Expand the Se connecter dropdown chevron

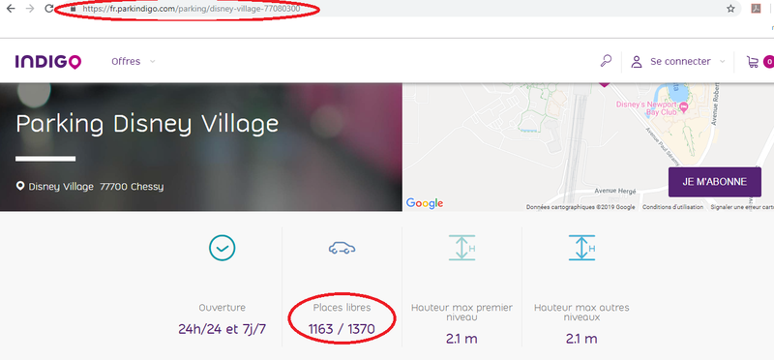[x=723, y=62]
